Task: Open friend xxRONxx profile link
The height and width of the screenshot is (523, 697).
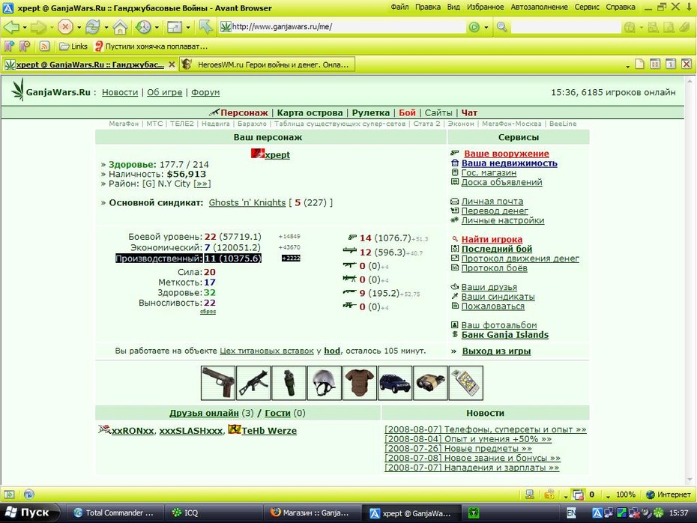Action: 133,431
